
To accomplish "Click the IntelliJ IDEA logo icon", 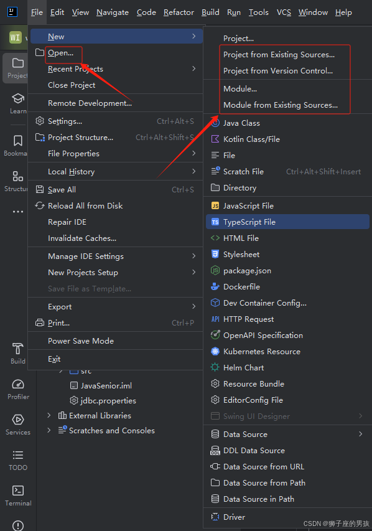I will pos(12,12).
